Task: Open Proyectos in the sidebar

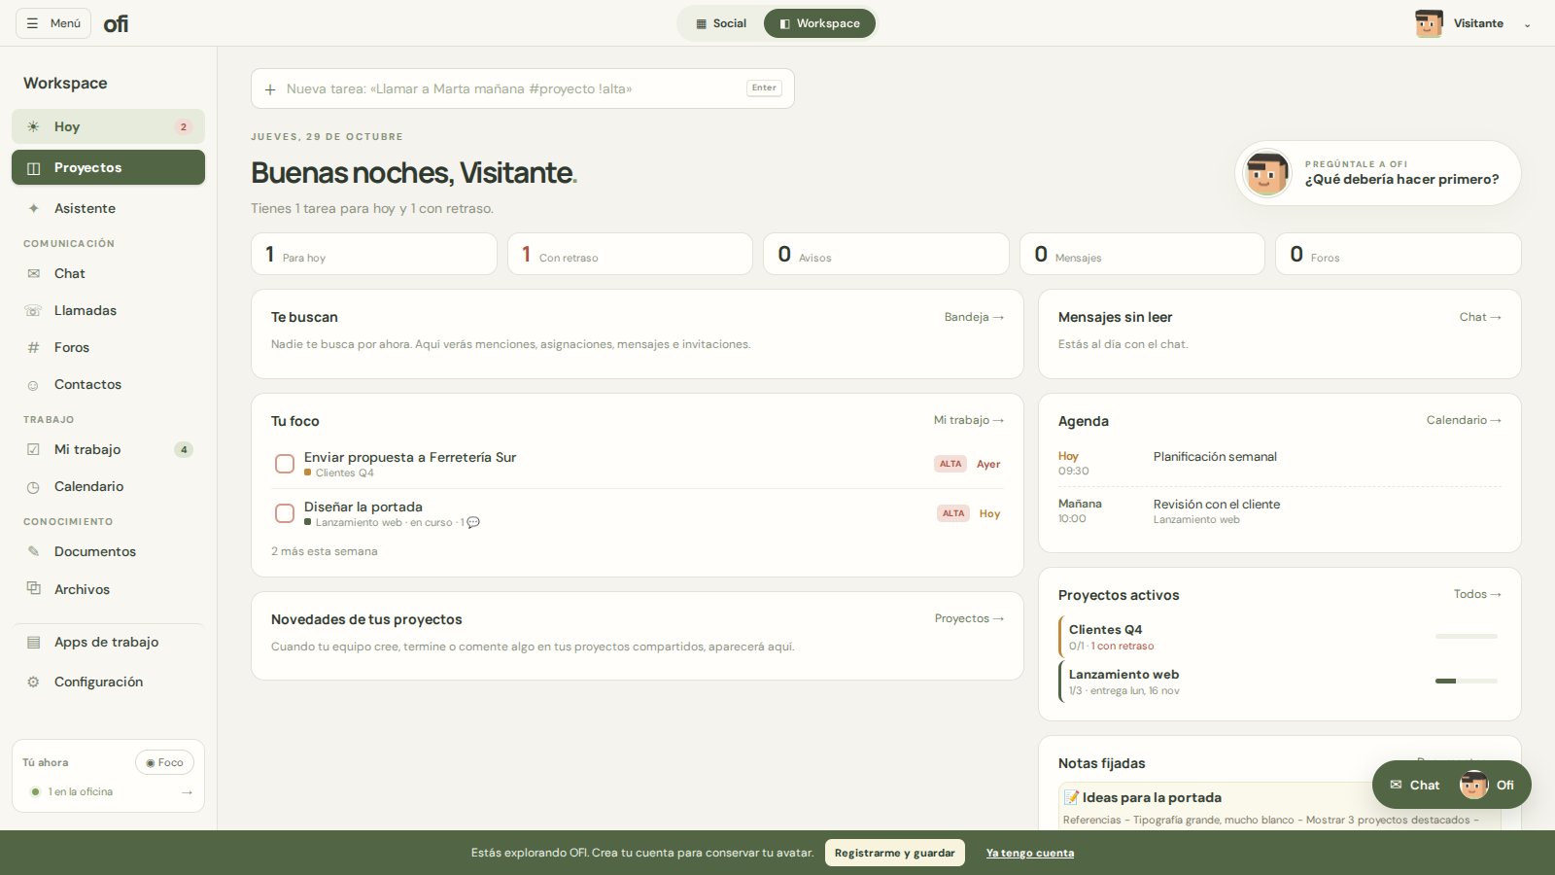Action: tap(108, 167)
